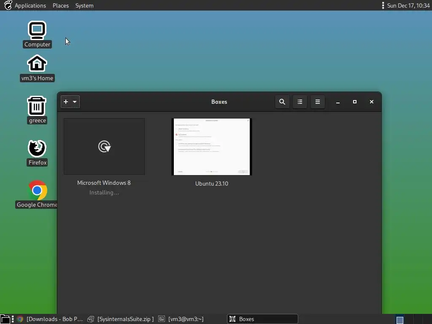The height and width of the screenshot is (324, 432).
Task: Click the GNOME foot logo icon
Action: tap(8, 5)
